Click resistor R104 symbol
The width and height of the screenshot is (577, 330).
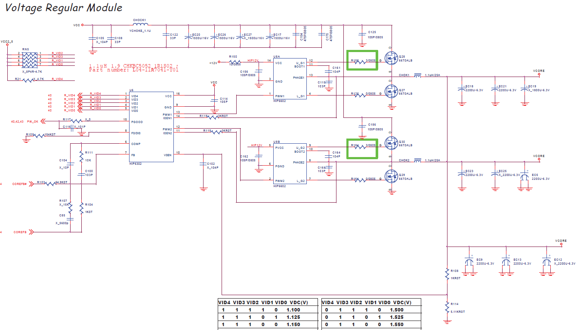pyautogui.click(x=81, y=208)
